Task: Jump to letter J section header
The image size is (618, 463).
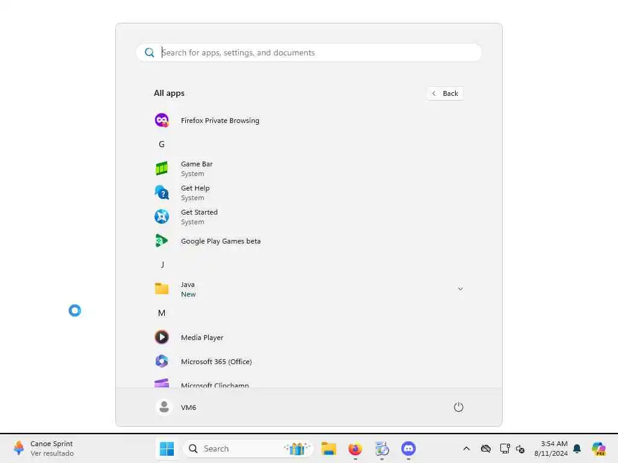Action: click(162, 265)
